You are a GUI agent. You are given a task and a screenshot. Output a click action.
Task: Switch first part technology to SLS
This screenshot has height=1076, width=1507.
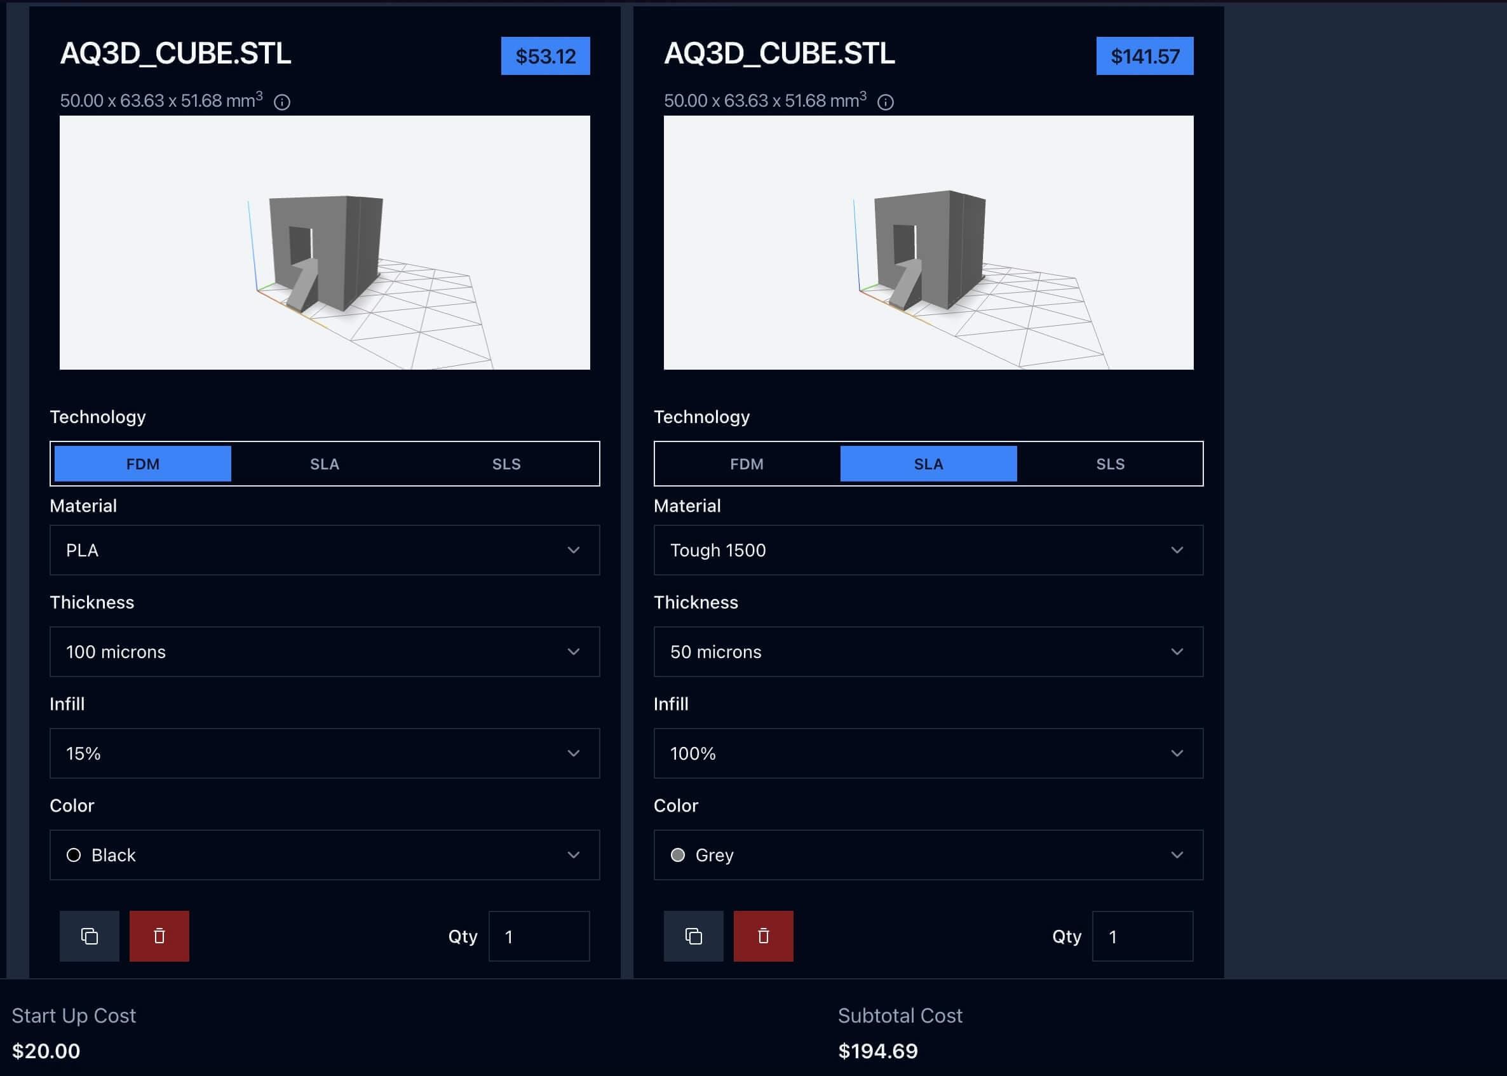point(506,464)
